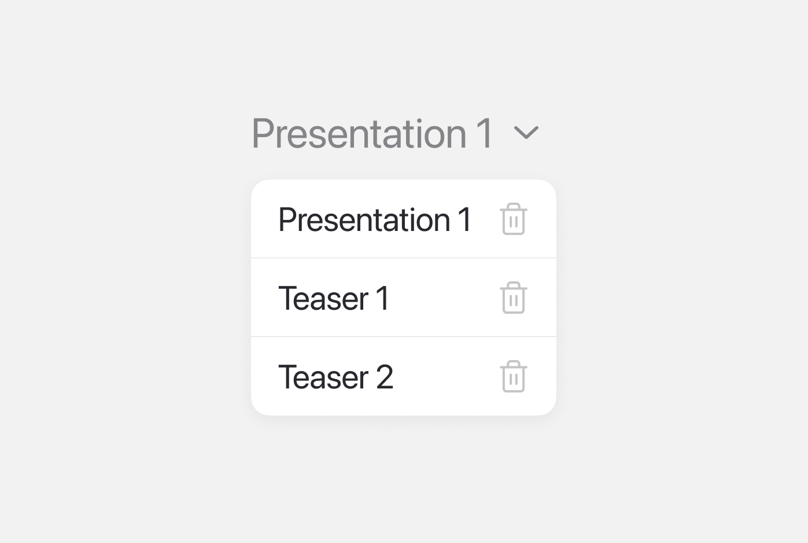Pick the Teaser 2 option label

pyautogui.click(x=335, y=377)
